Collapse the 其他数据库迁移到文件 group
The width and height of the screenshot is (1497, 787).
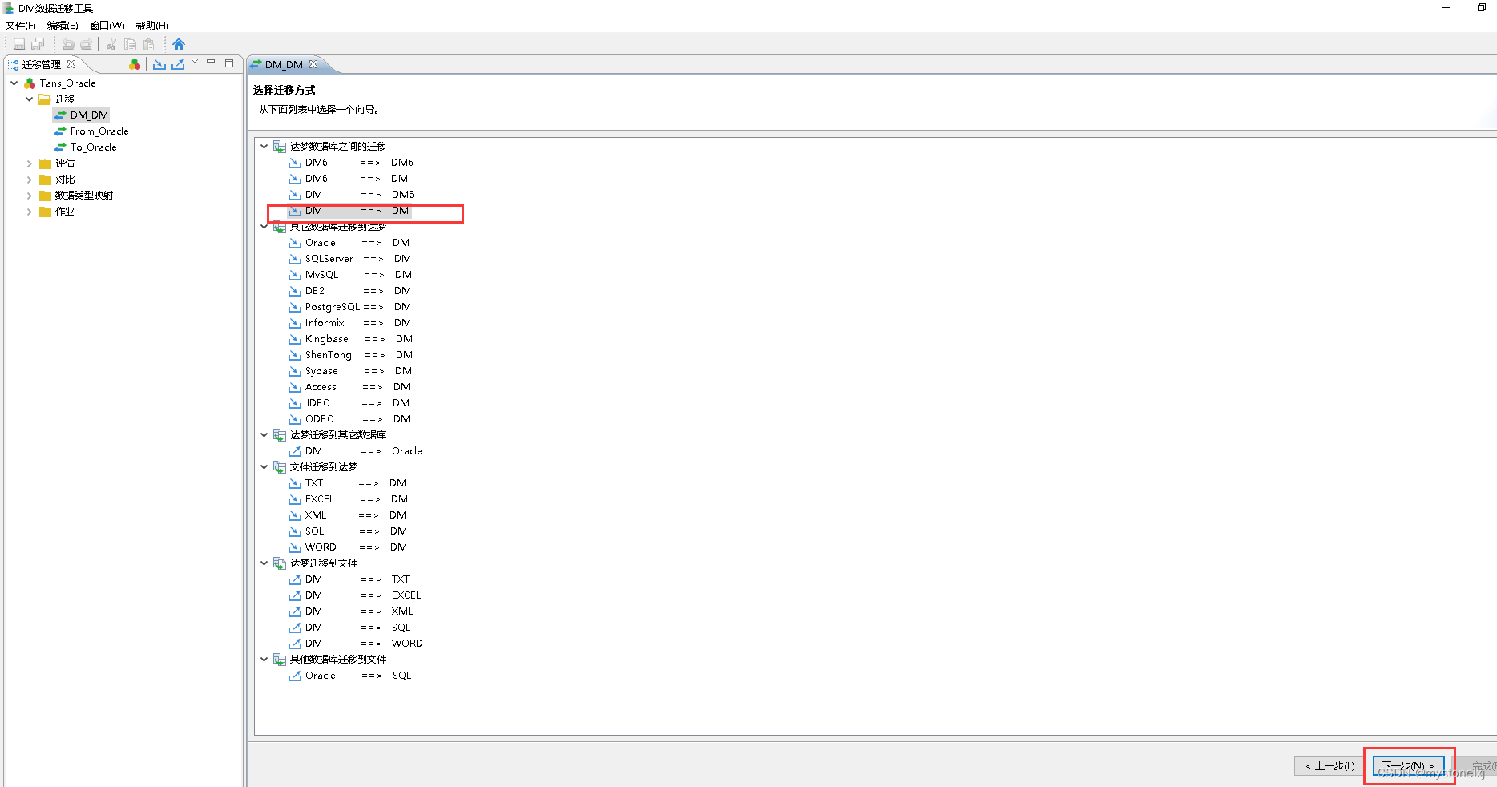[x=264, y=660]
